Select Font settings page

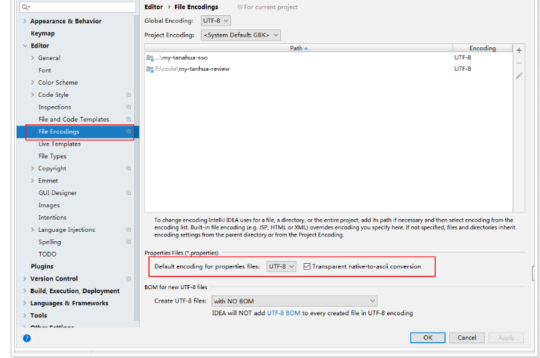(45, 70)
